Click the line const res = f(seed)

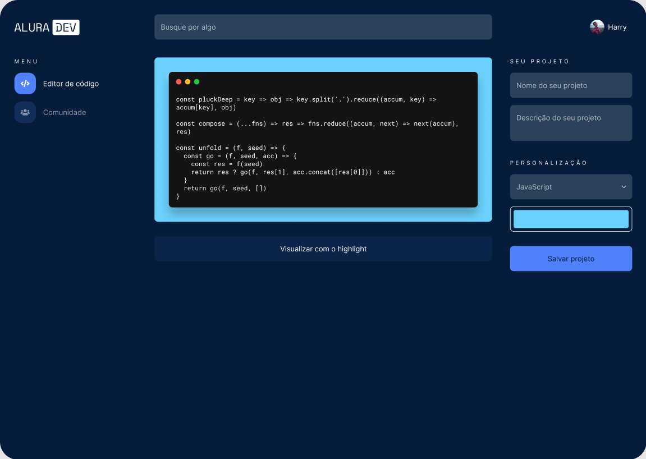coord(227,164)
